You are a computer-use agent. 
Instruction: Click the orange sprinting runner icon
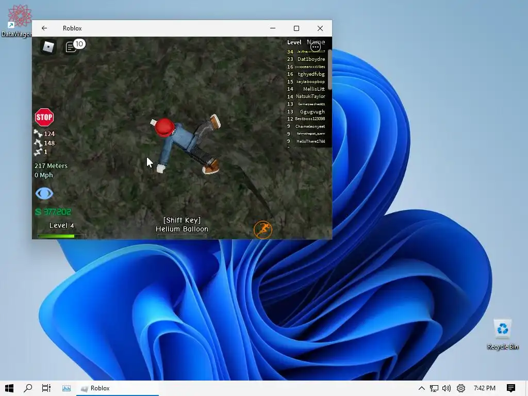click(263, 229)
